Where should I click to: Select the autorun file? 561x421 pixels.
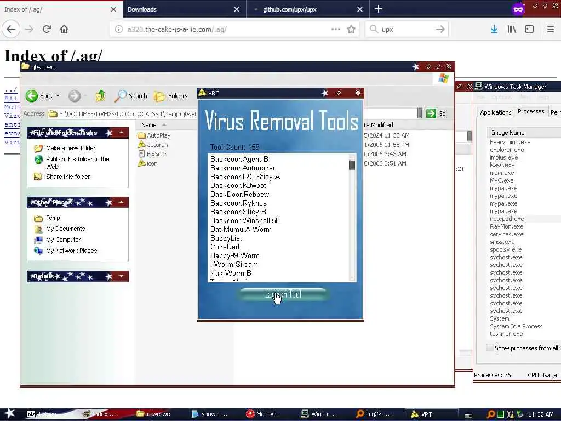[153, 145]
